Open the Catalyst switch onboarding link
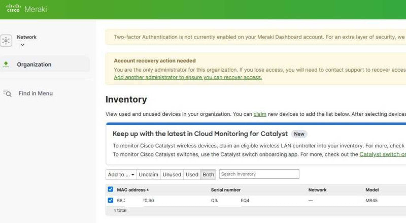The width and height of the screenshot is (406, 223). coord(383,154)
